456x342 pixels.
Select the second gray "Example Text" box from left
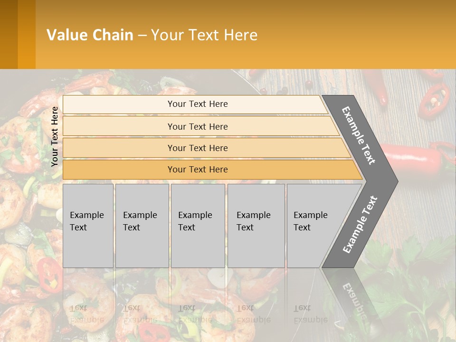click(x=142, y=226)
